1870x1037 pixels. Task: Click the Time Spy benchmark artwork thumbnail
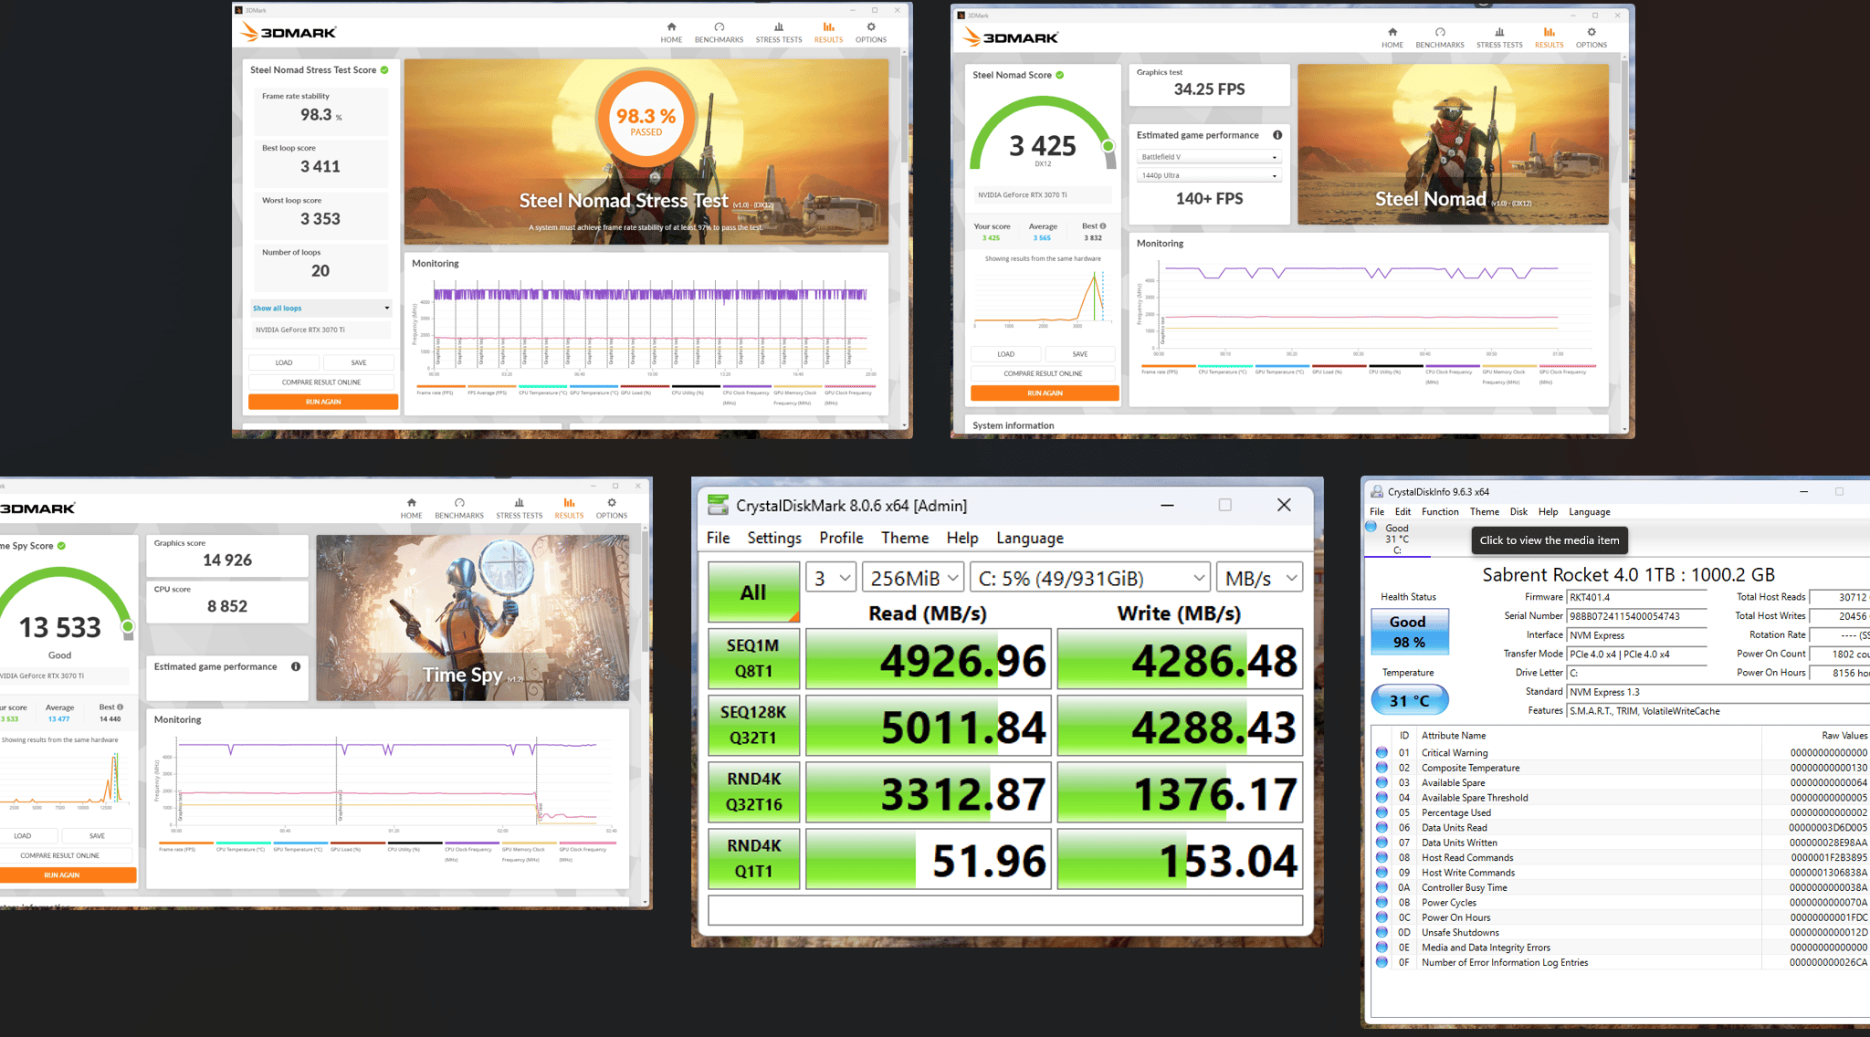(473, 618)
